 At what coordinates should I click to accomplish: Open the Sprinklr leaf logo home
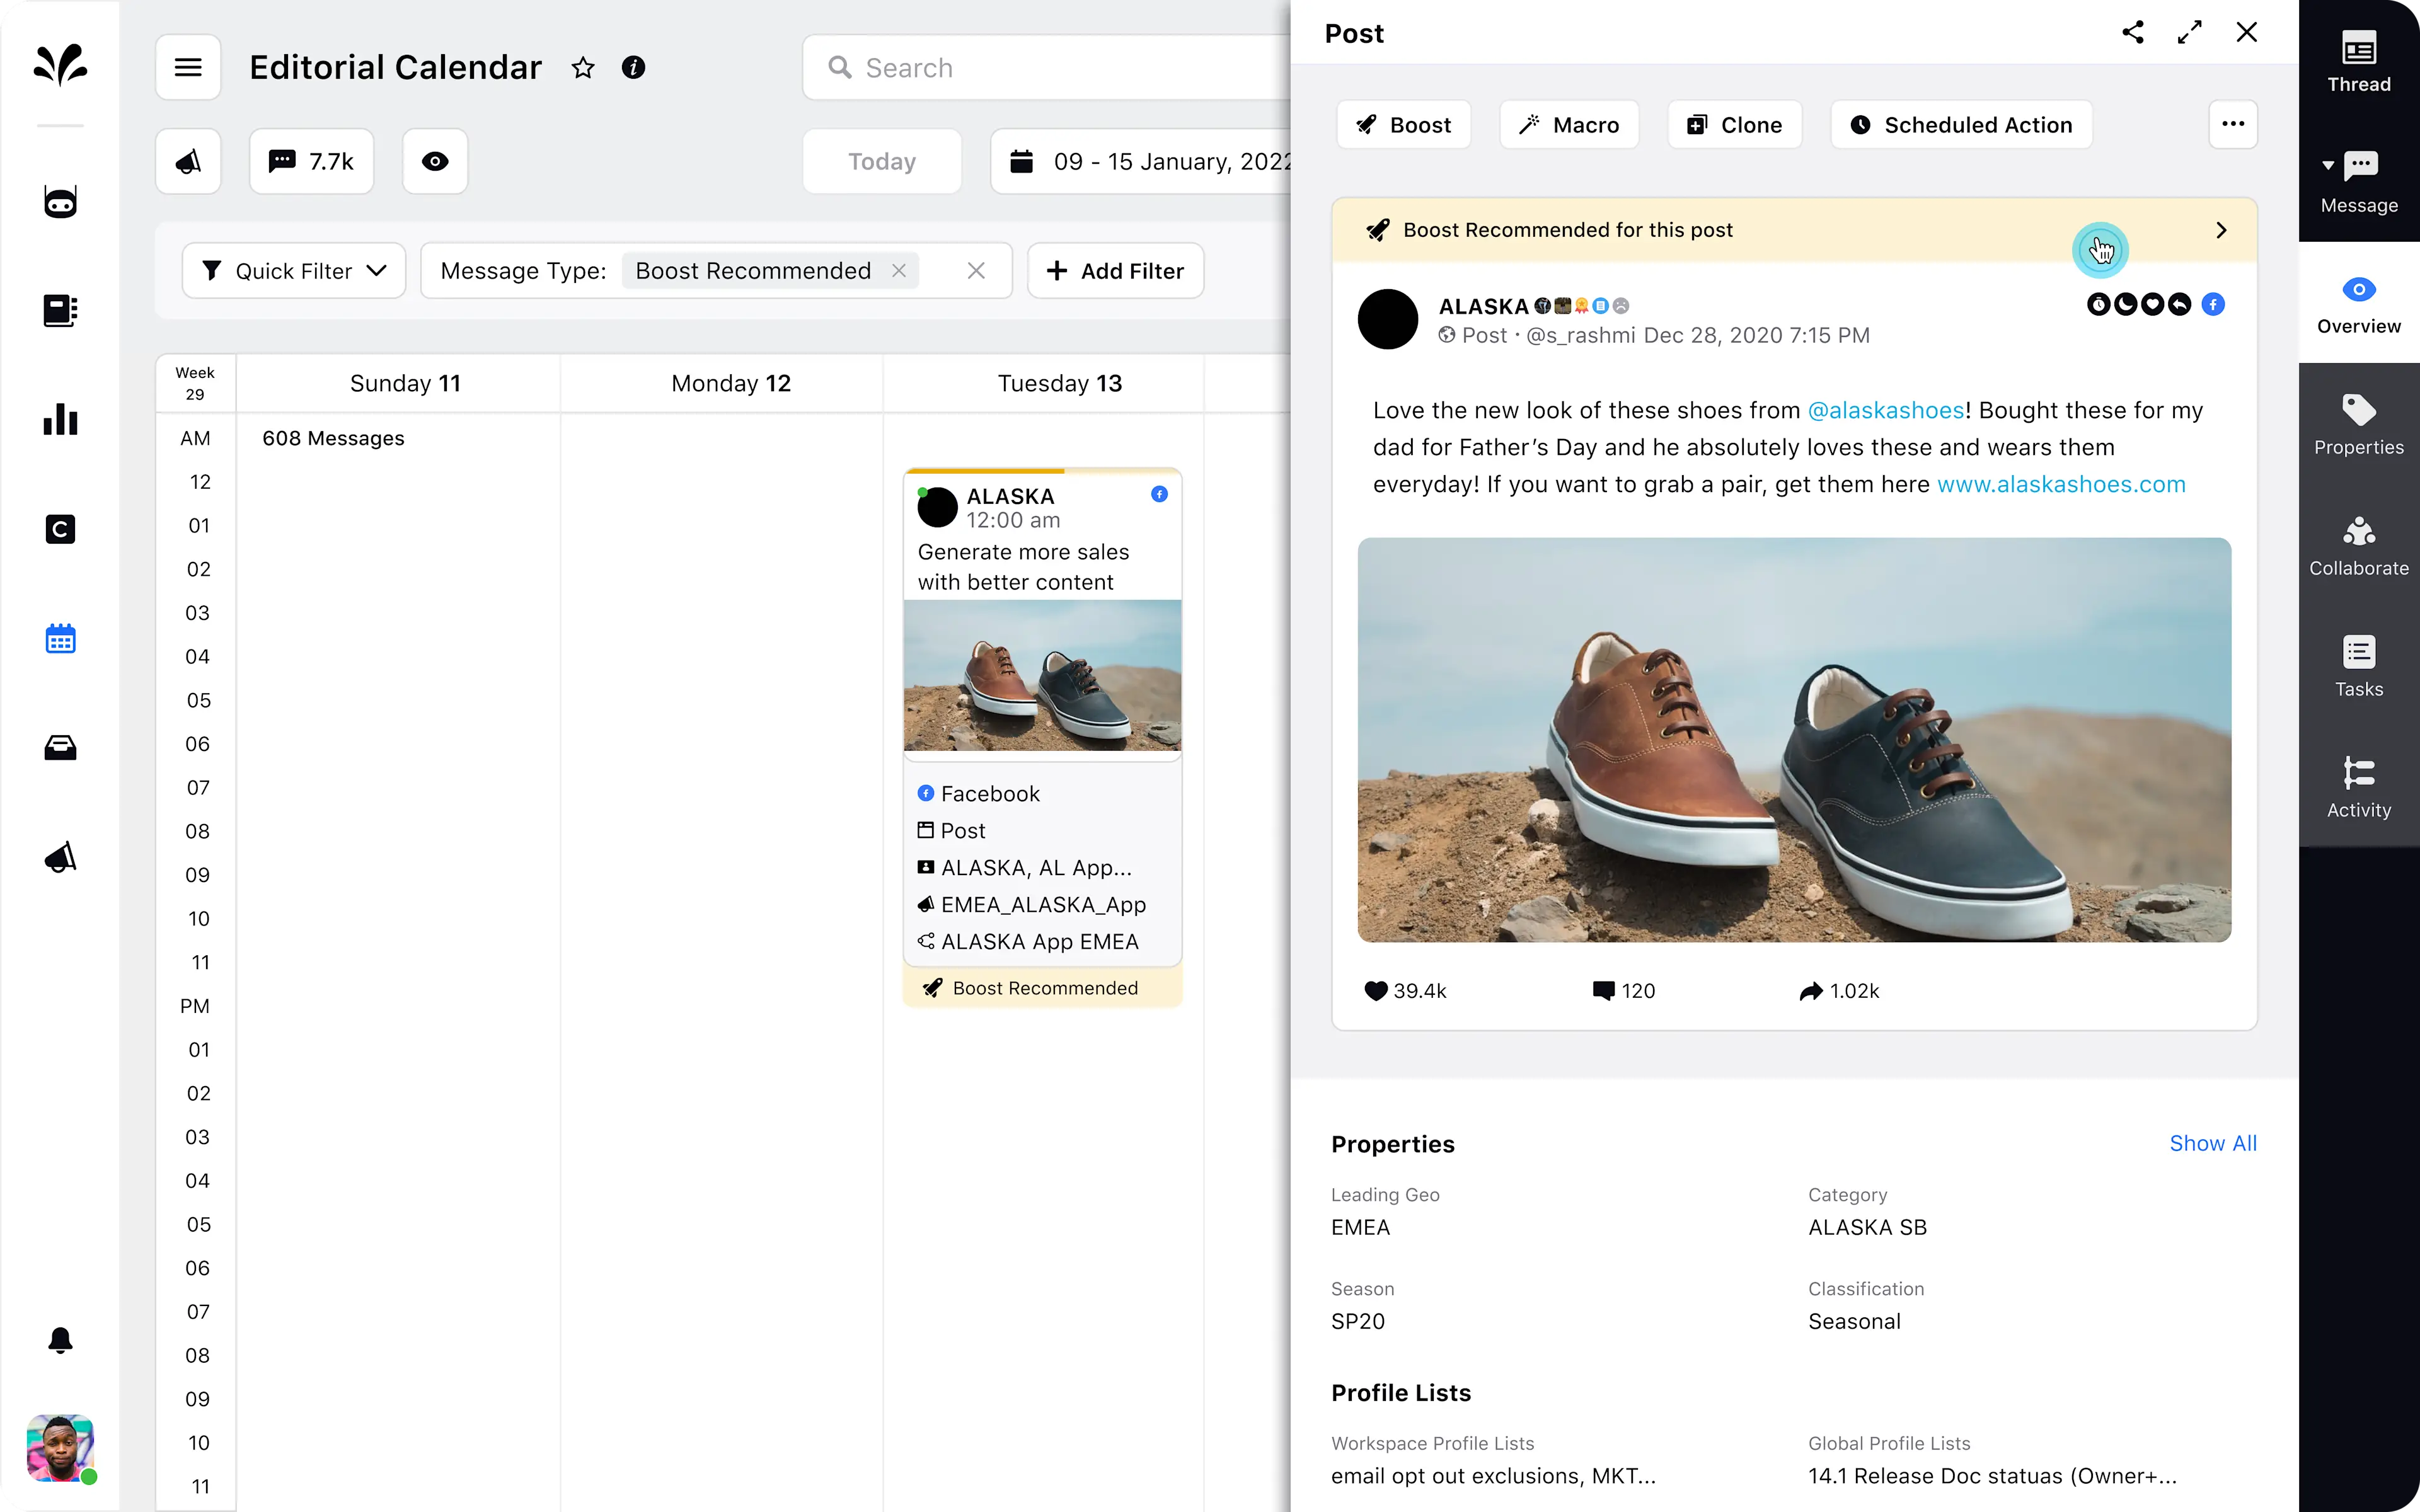click(x=60, y=65)
